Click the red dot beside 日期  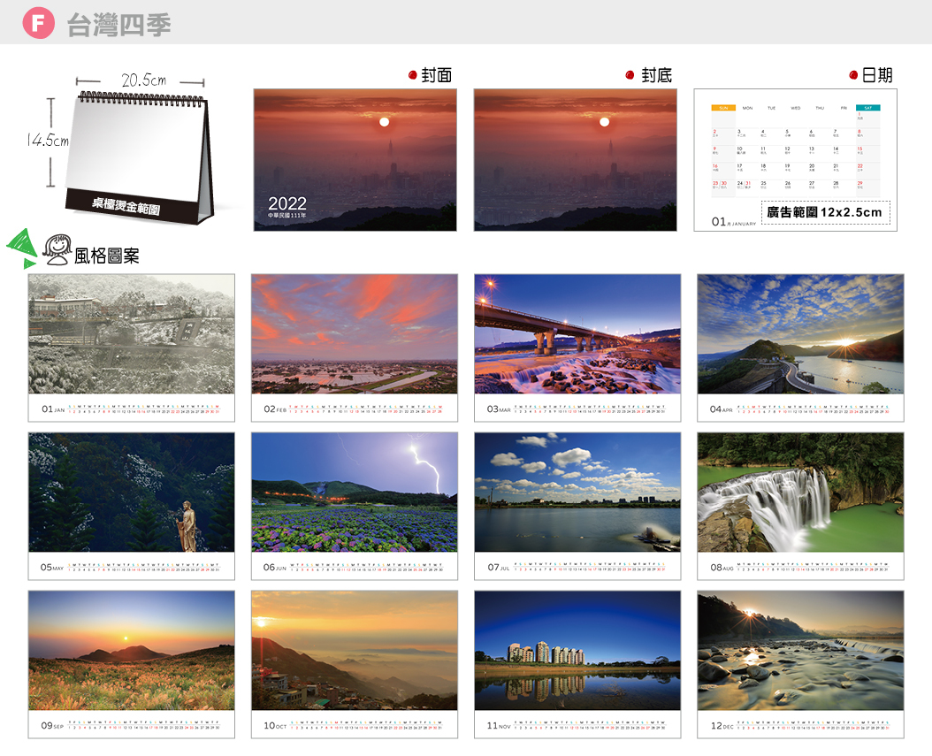[853, 75]
